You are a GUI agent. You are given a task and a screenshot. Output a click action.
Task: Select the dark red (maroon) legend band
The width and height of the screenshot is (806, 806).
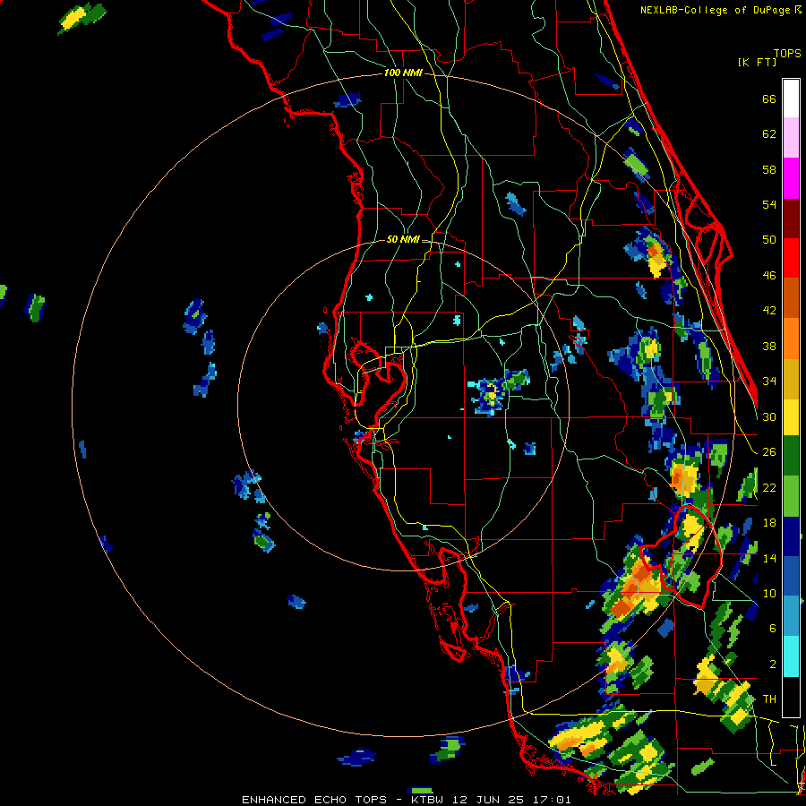click(x=791, y=218)
